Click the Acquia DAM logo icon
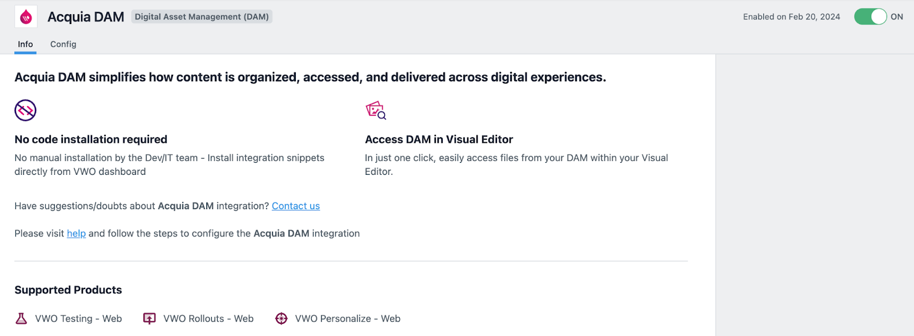 tap(26, 17)
